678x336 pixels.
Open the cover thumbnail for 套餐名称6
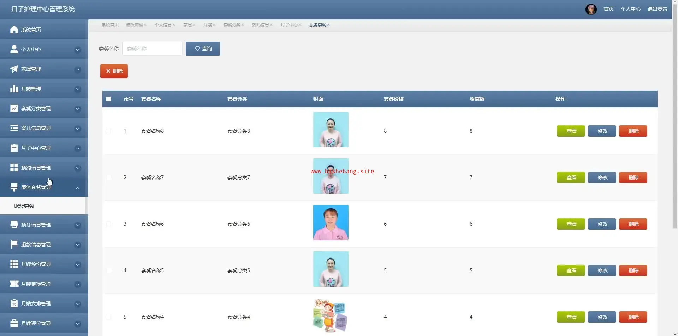331,223
